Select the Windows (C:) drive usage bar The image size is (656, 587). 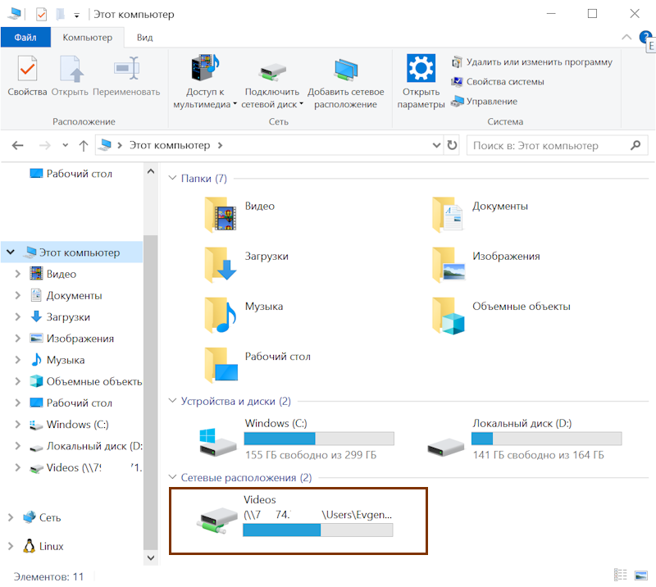pos(319,439)
